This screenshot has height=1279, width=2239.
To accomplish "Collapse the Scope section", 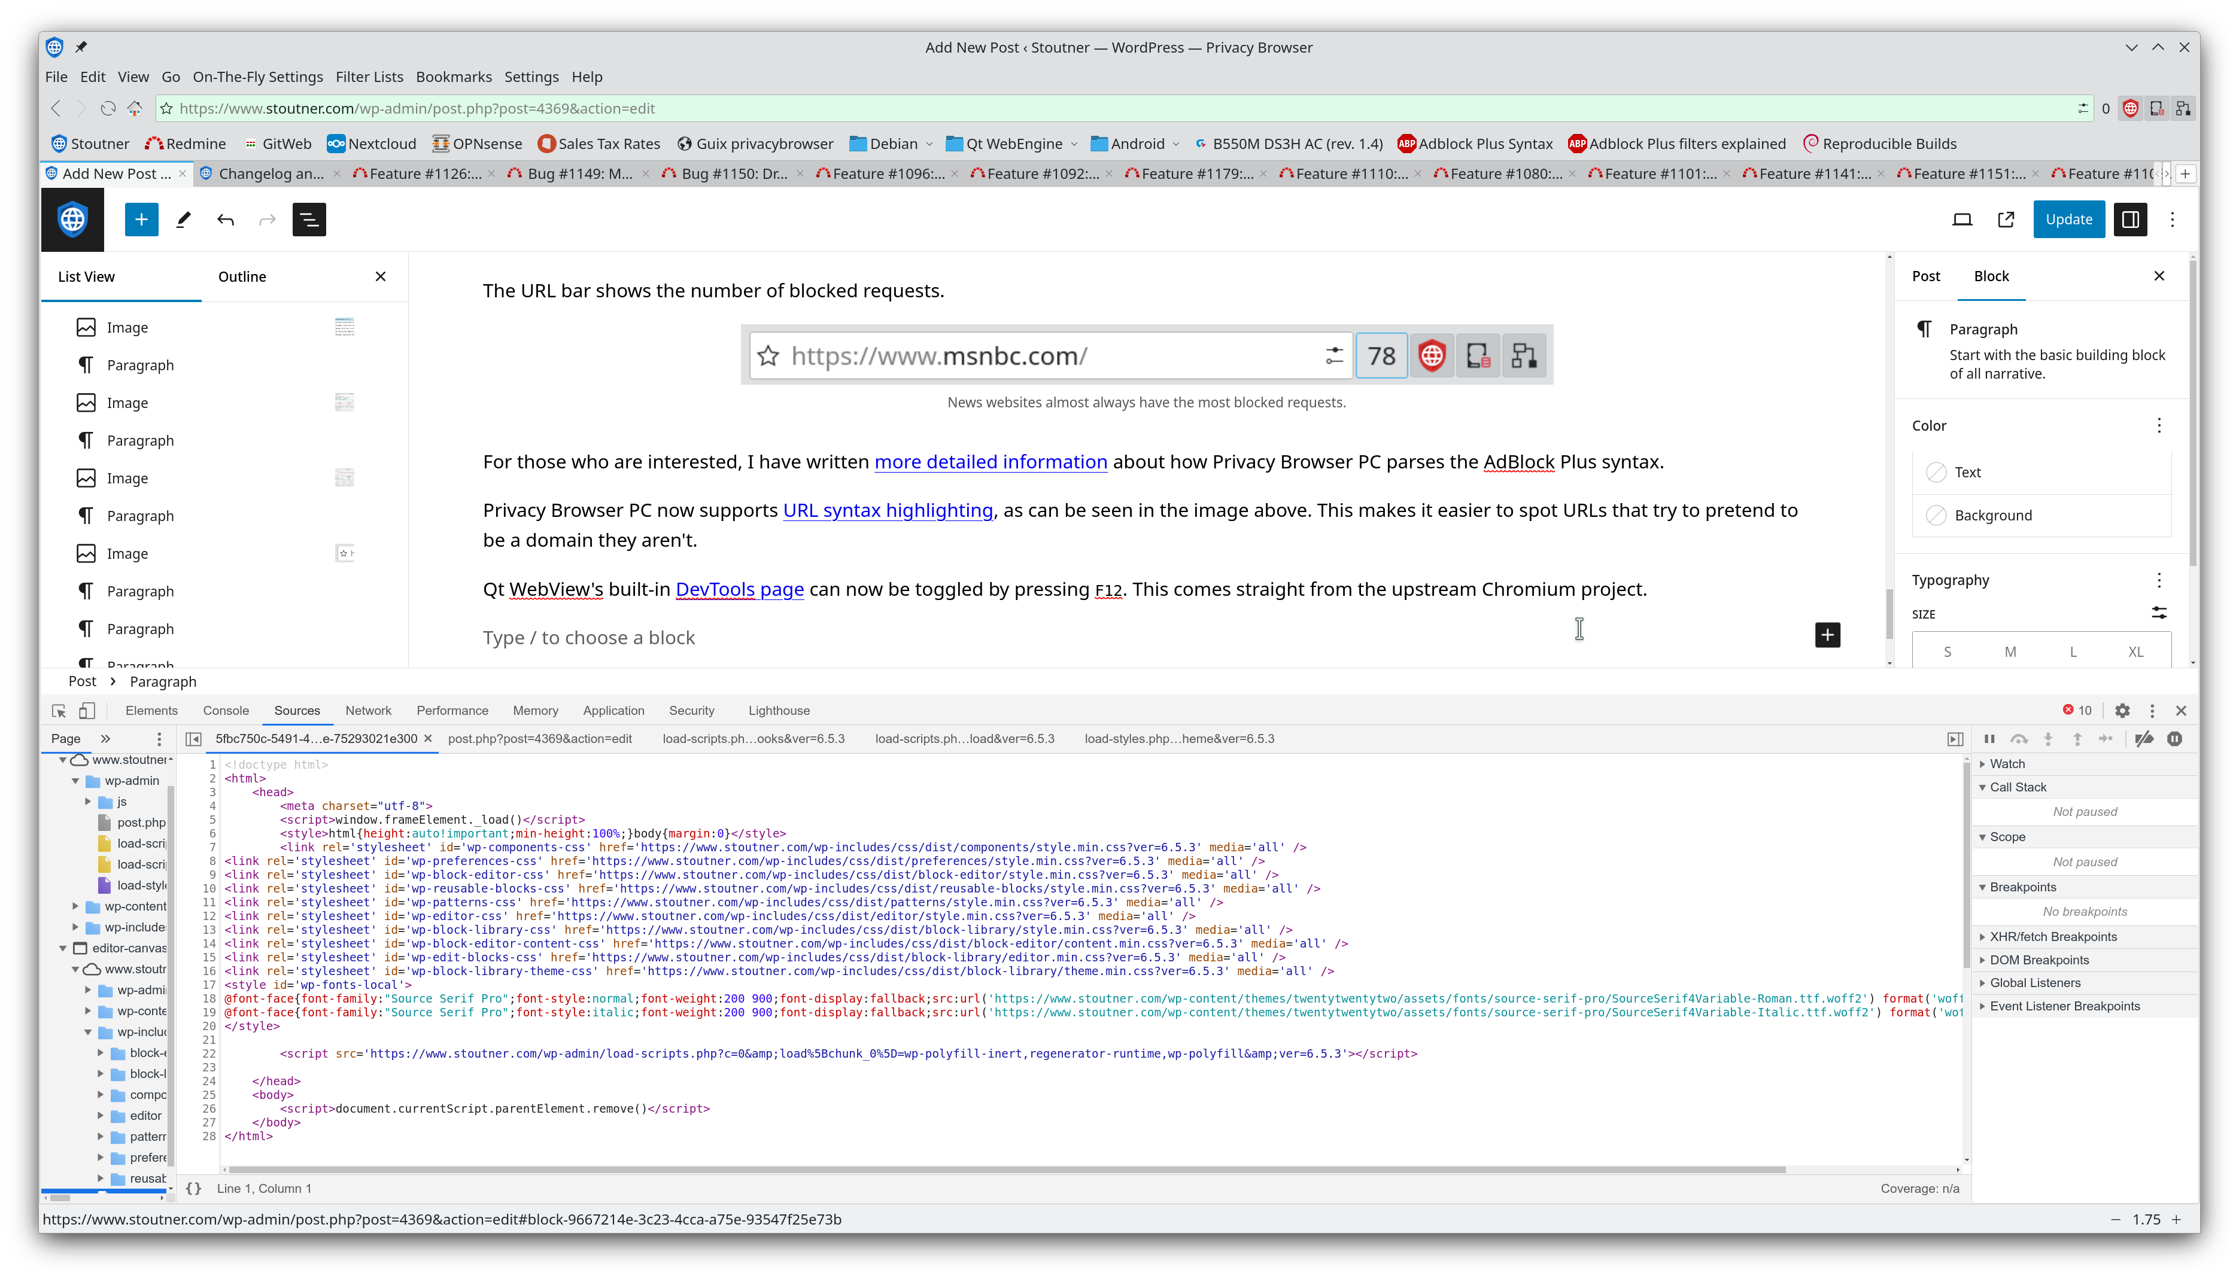I will pyautogui.click(x=2007, y=837).
